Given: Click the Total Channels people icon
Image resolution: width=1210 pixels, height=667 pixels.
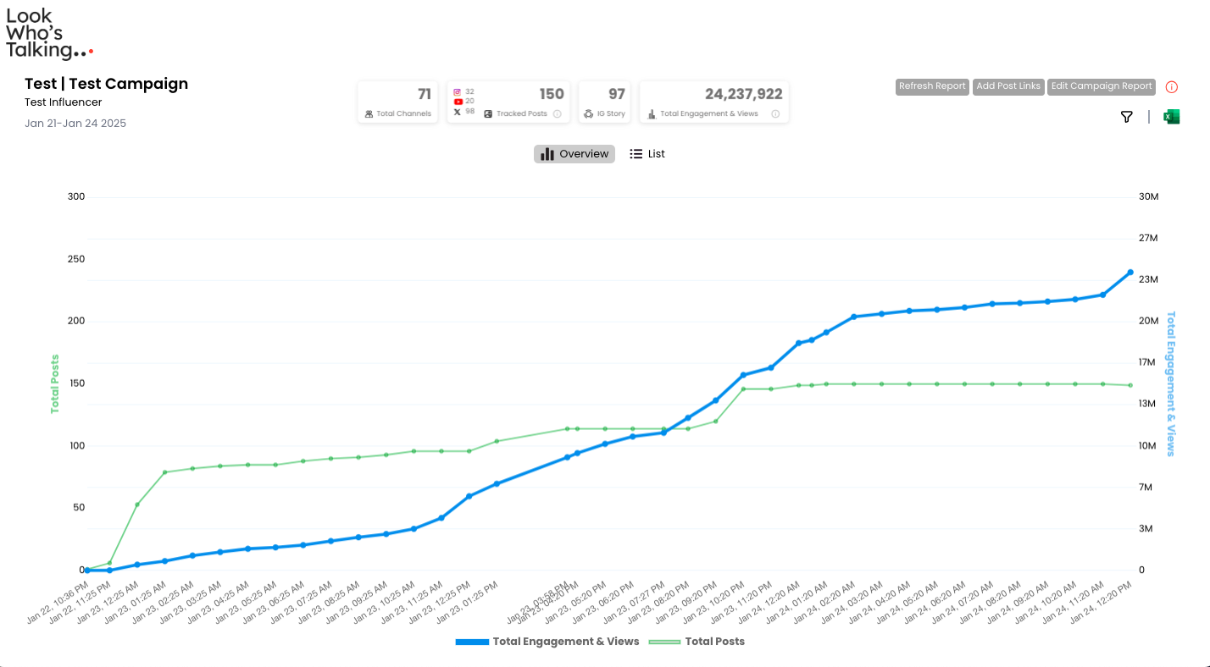Looking at the screenshot, I should tap(369, 113).
